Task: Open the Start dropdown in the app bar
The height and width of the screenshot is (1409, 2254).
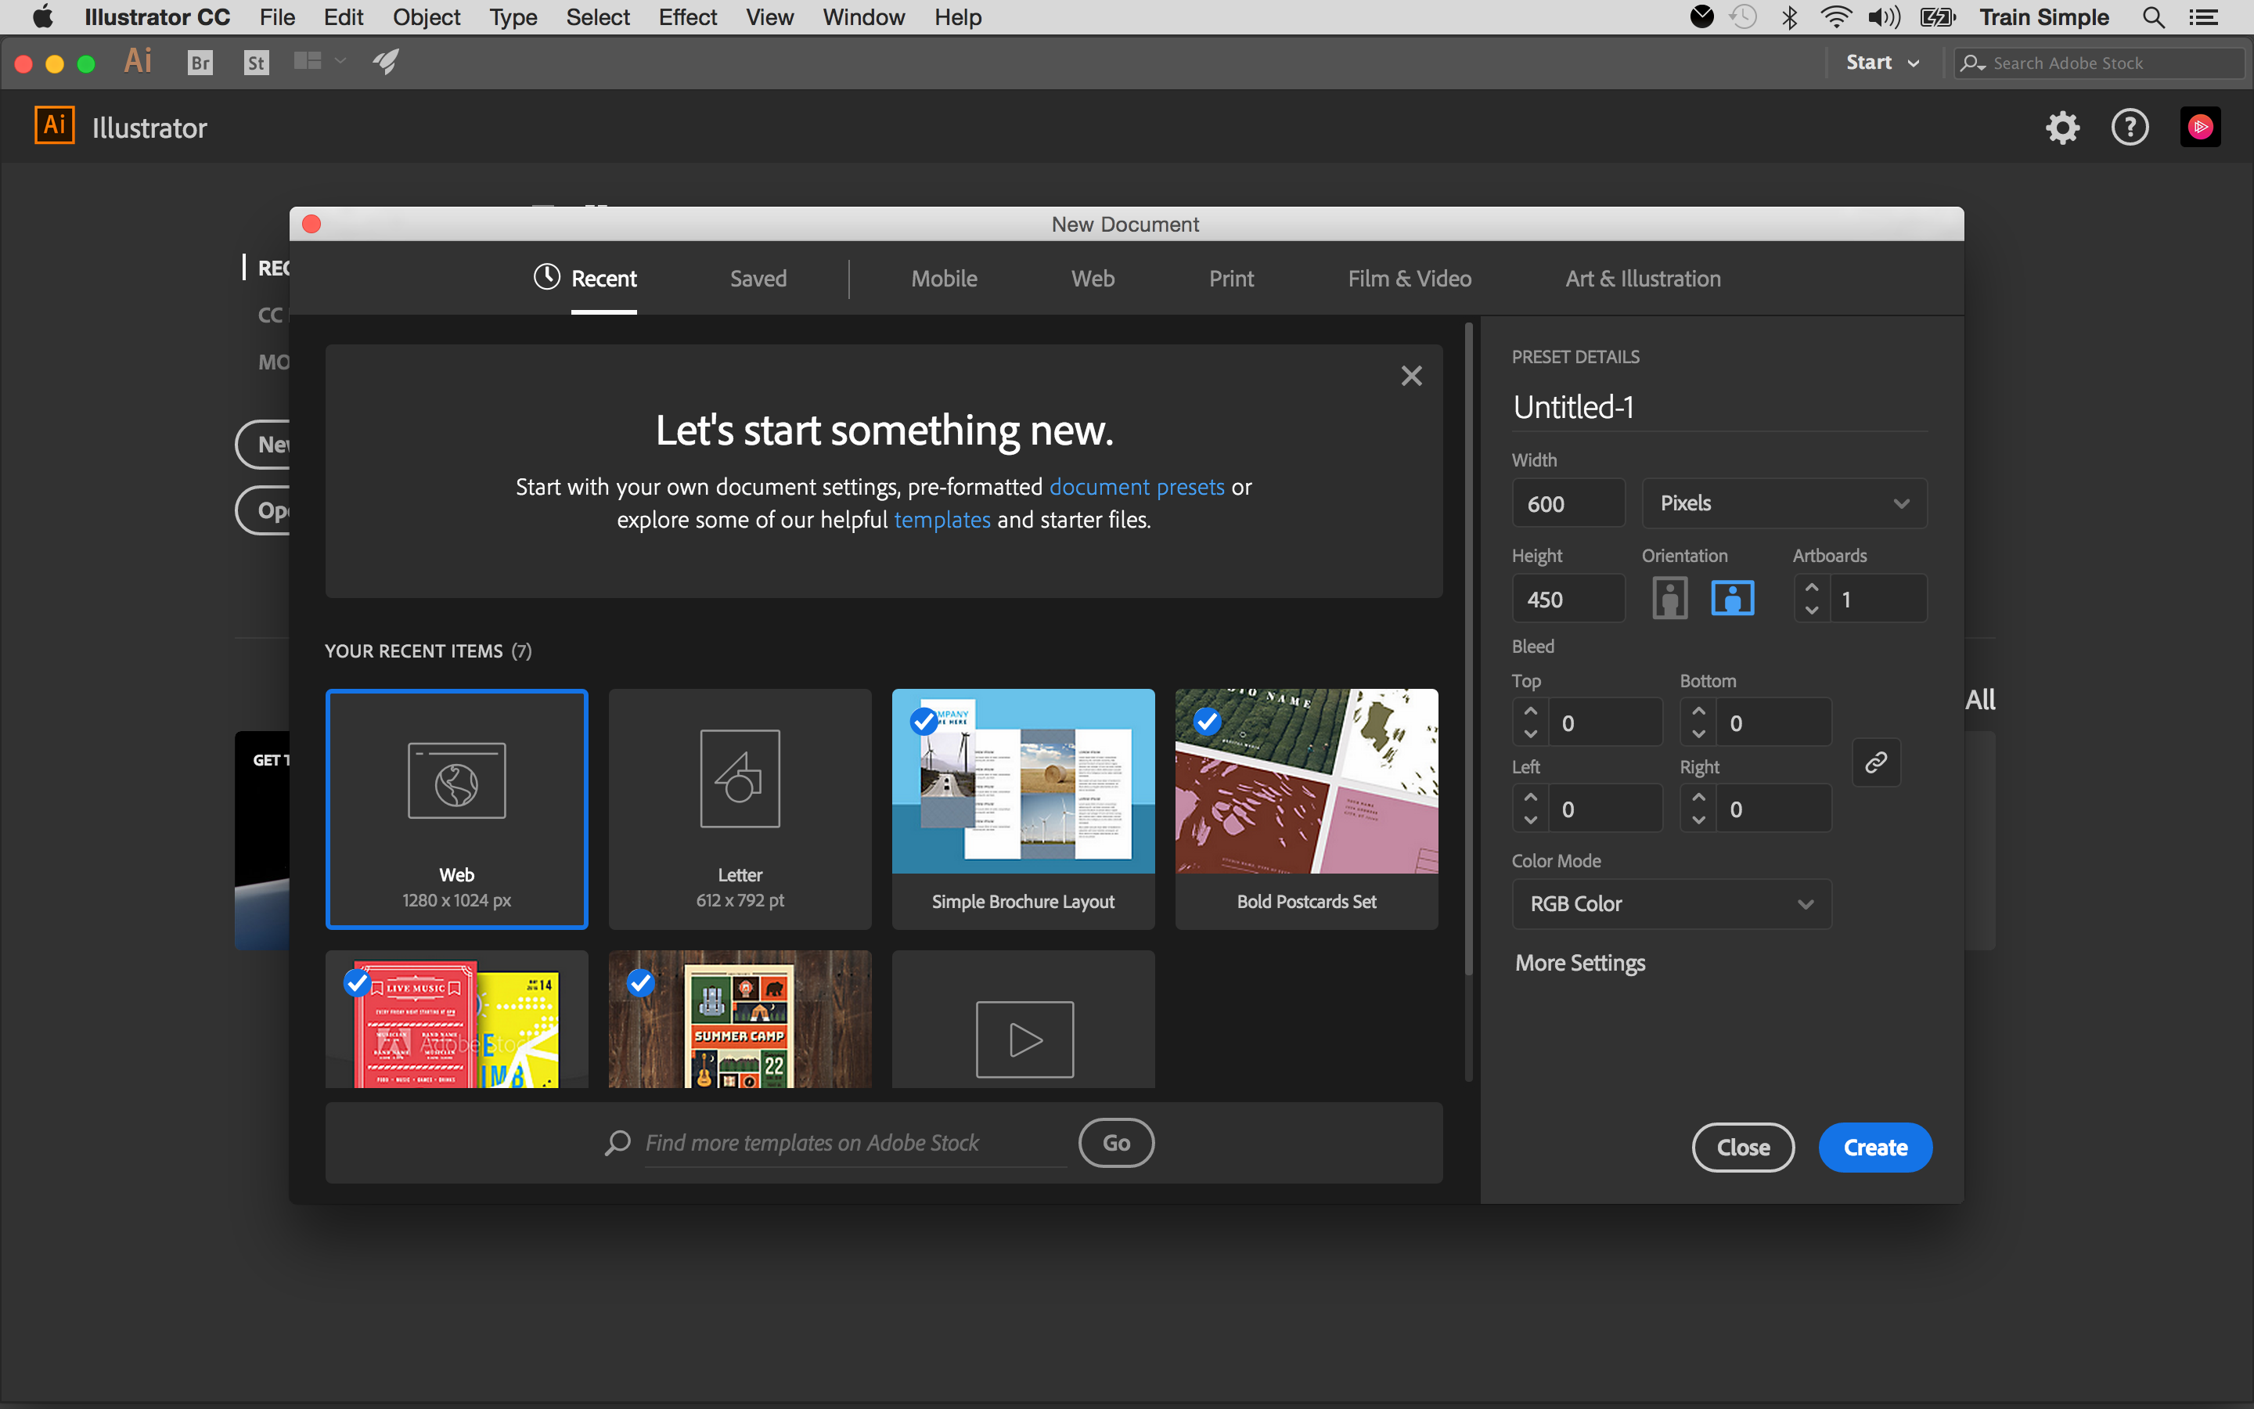Action: [1881, 63]
